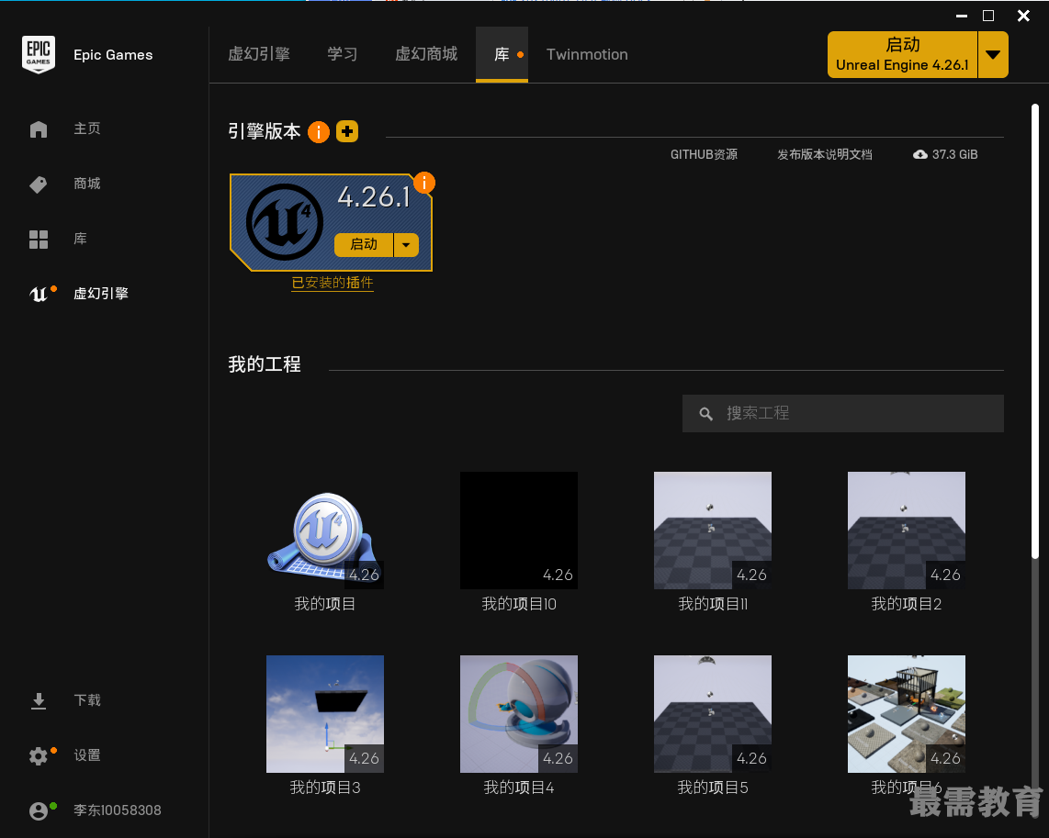
Task: Open the 发布版本说明文档 link
Action: click(824, 154)
